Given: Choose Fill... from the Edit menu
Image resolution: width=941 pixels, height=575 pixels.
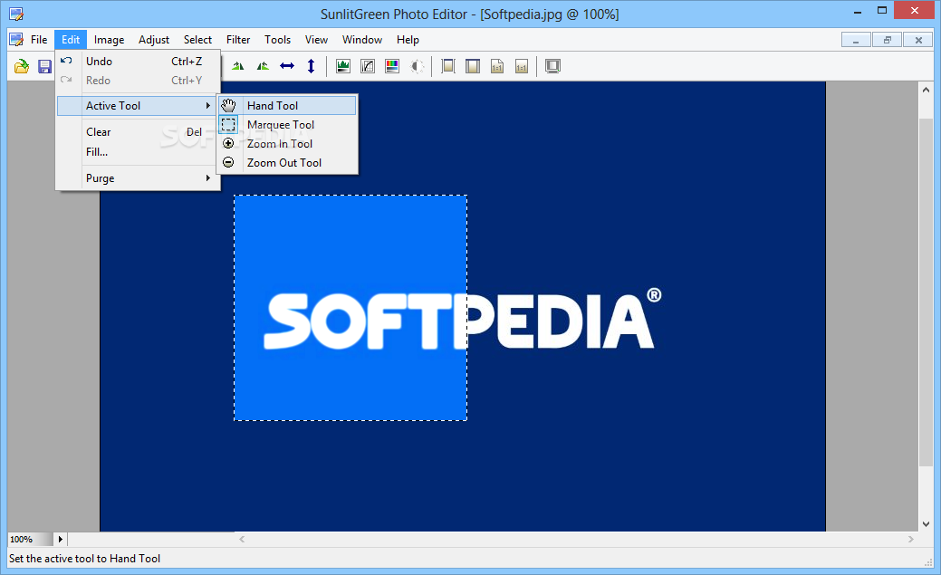Looking at the screenshot, I should pyautogui.click(x=138, y=152).
